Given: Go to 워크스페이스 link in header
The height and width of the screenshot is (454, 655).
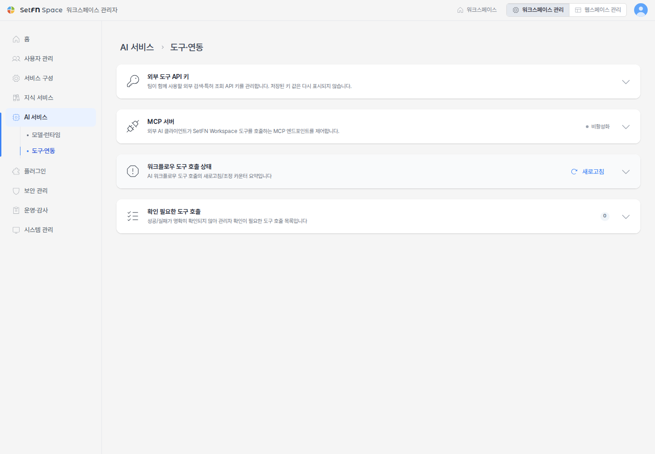Looking at the screenshot, I should (x=477, y=10).
